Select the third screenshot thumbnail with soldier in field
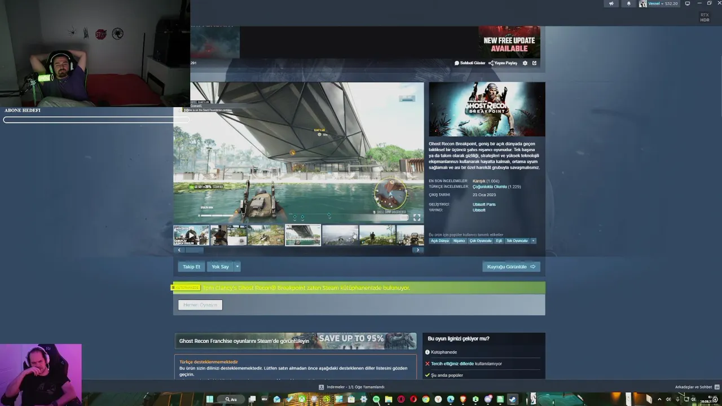 [x=266, y=235]
